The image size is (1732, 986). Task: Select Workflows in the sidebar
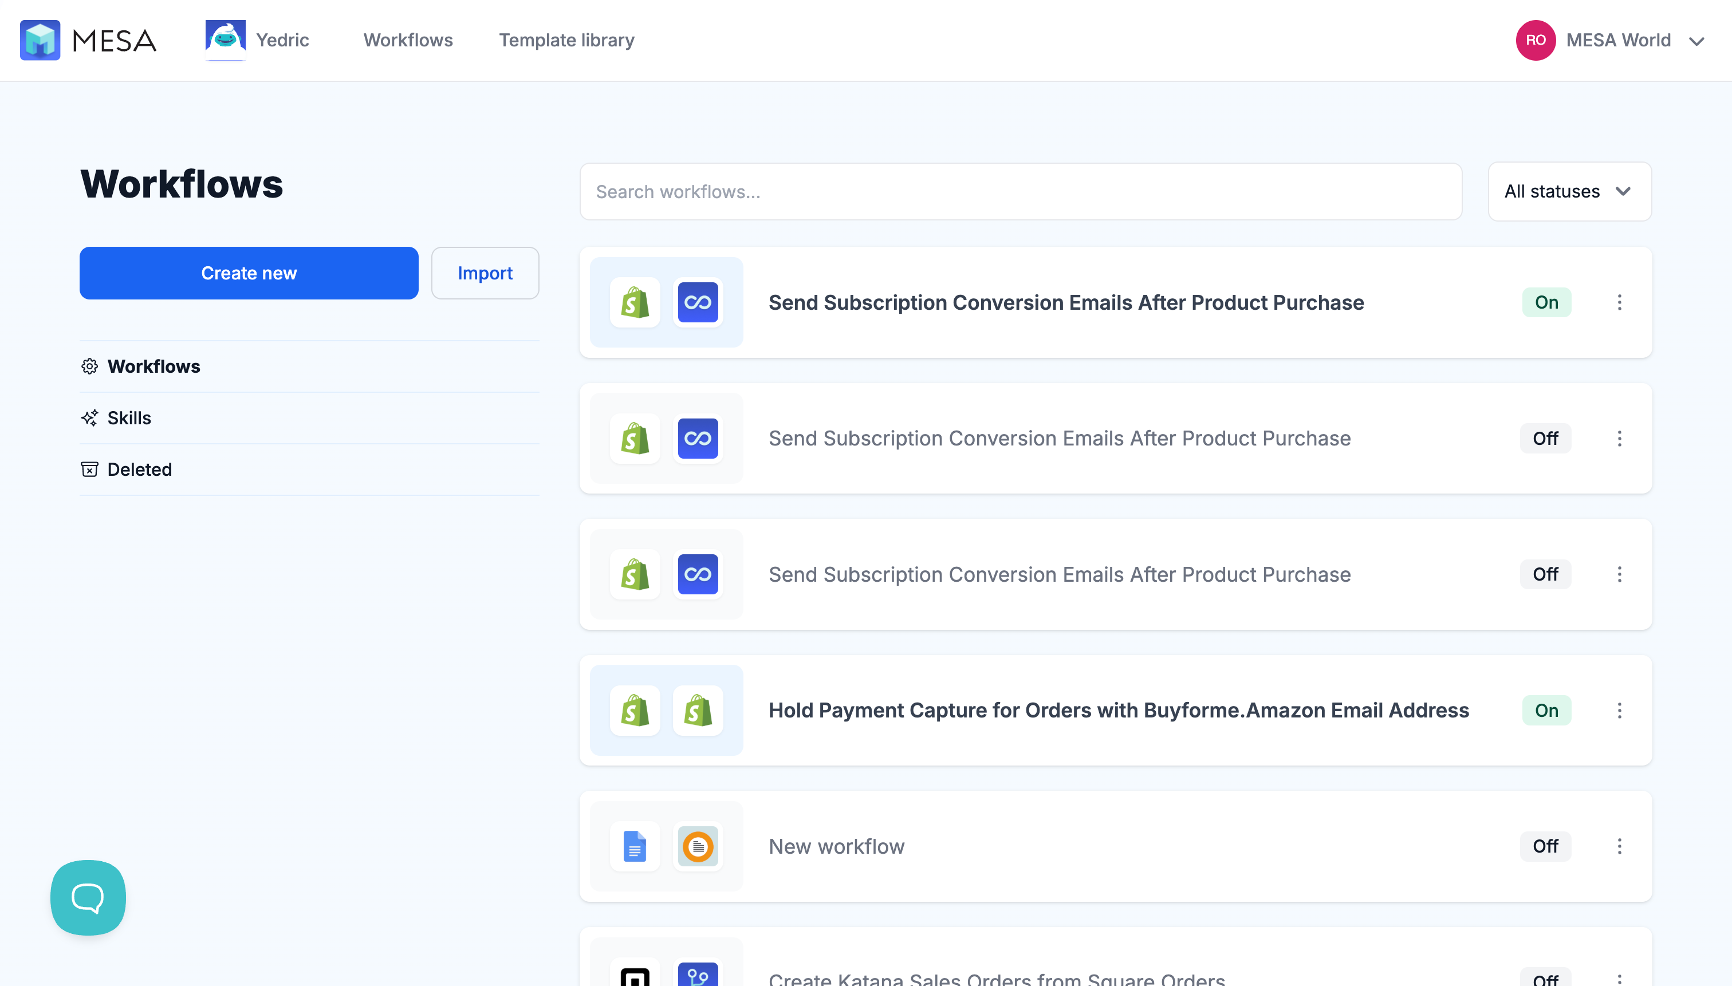[x=309, y=366]
